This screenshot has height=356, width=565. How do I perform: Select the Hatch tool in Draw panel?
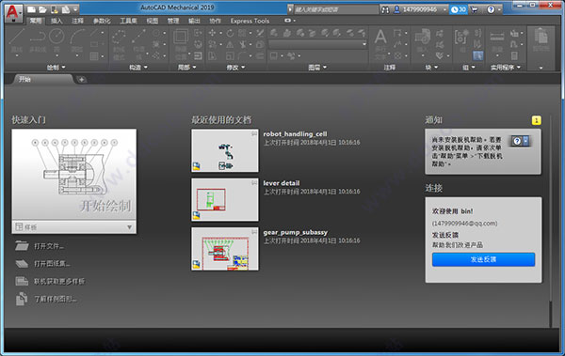point(94,56)
